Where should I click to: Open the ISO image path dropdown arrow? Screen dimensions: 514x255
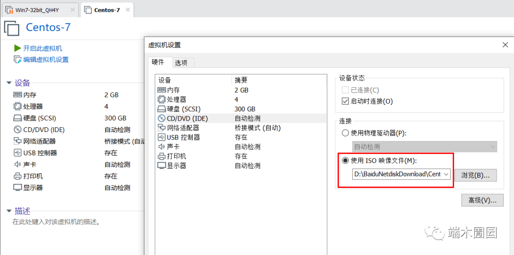pyautogui.click(x=446, y=175)
